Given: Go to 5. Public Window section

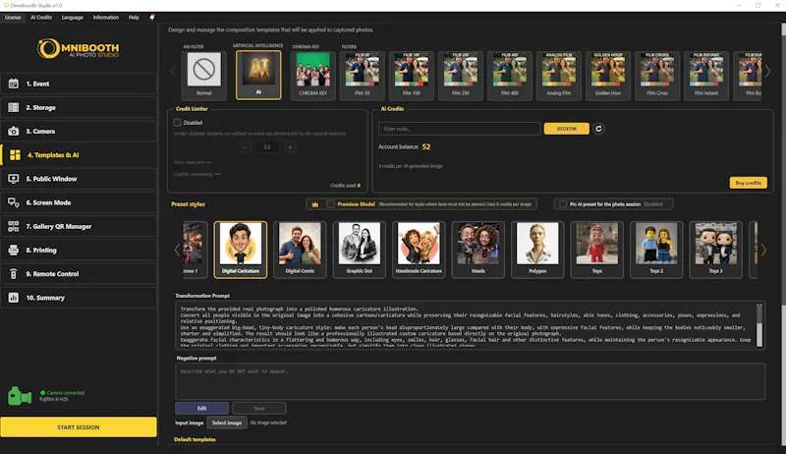Looking at the screenshot, I should pyautogui.click(x=79, y=179).
